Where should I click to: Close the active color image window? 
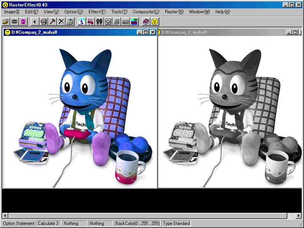pyautogui.click(x=153, y=32)
